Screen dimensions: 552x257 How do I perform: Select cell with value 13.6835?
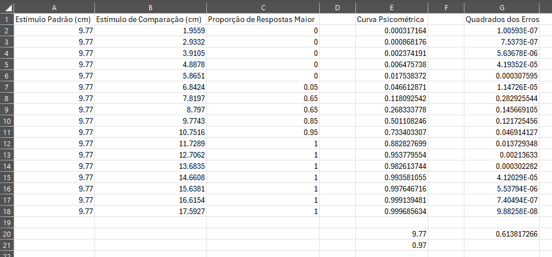(150, 166)
